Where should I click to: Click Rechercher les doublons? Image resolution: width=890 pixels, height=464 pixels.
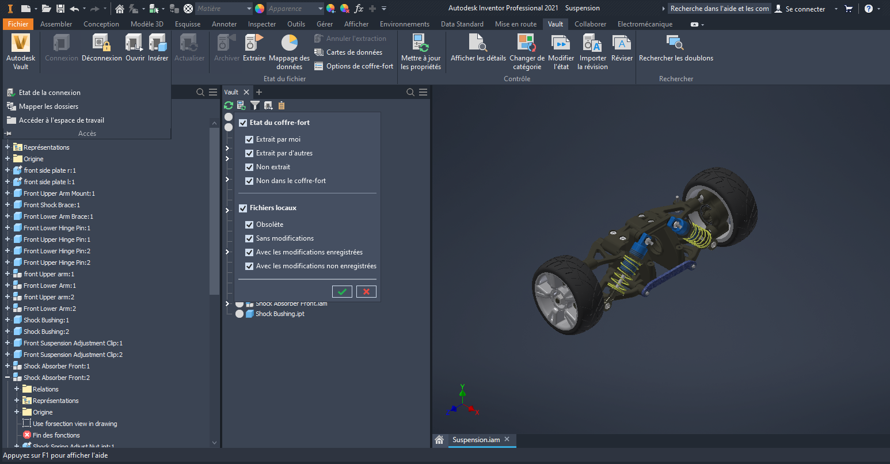tap(676, 48)
